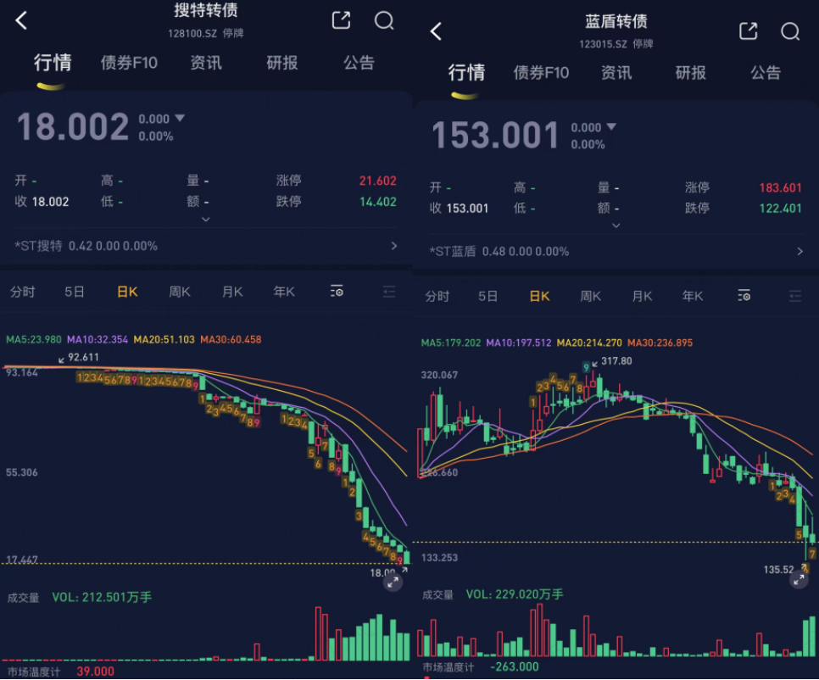Screen dimensions: 819x680
Task: Select 日K chart for 搜特转债
Action: pyautogui.click(x=127, y=292)
